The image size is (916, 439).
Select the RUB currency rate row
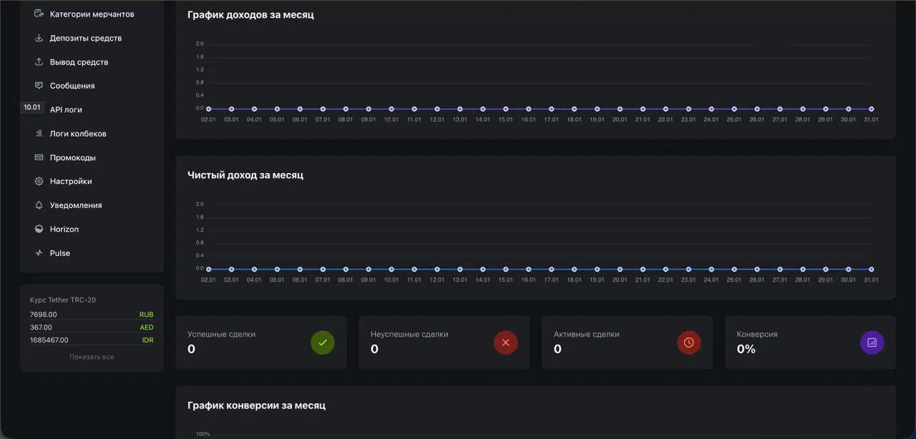click(92, 315)
